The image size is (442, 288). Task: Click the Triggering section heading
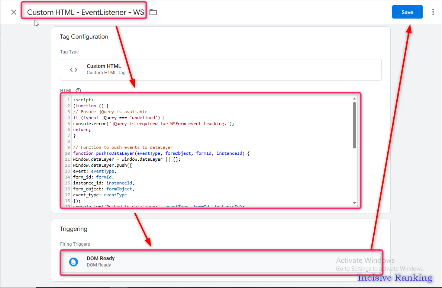tap(74, 229)
